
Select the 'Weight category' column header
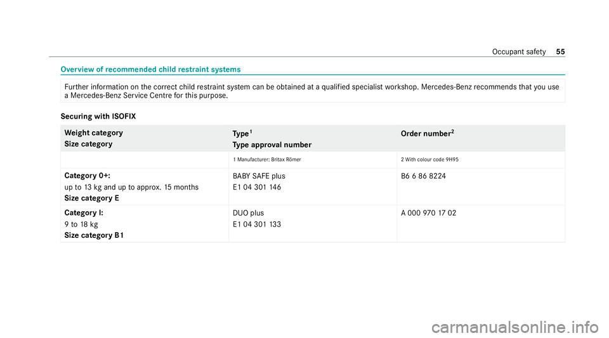(x=95, y=133)
